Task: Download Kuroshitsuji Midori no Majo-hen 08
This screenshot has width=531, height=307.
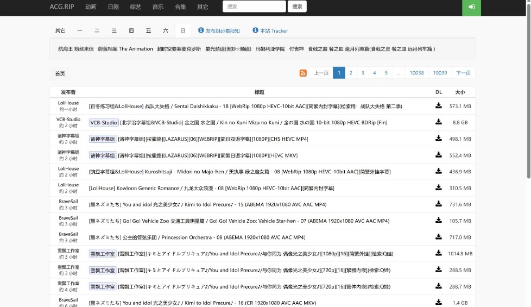Action: 438,171
